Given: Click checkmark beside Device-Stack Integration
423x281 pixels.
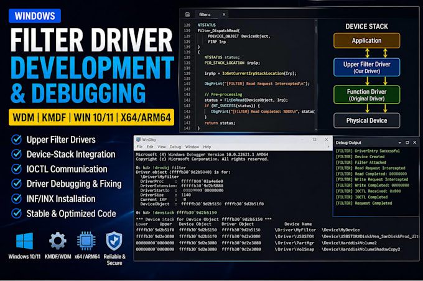Looking at the screenshot, I should [17, 154].
